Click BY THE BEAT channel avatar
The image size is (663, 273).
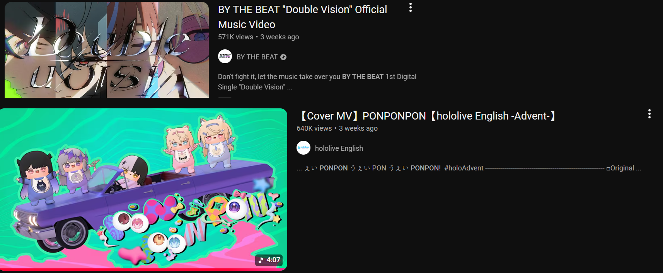point(225,57)
